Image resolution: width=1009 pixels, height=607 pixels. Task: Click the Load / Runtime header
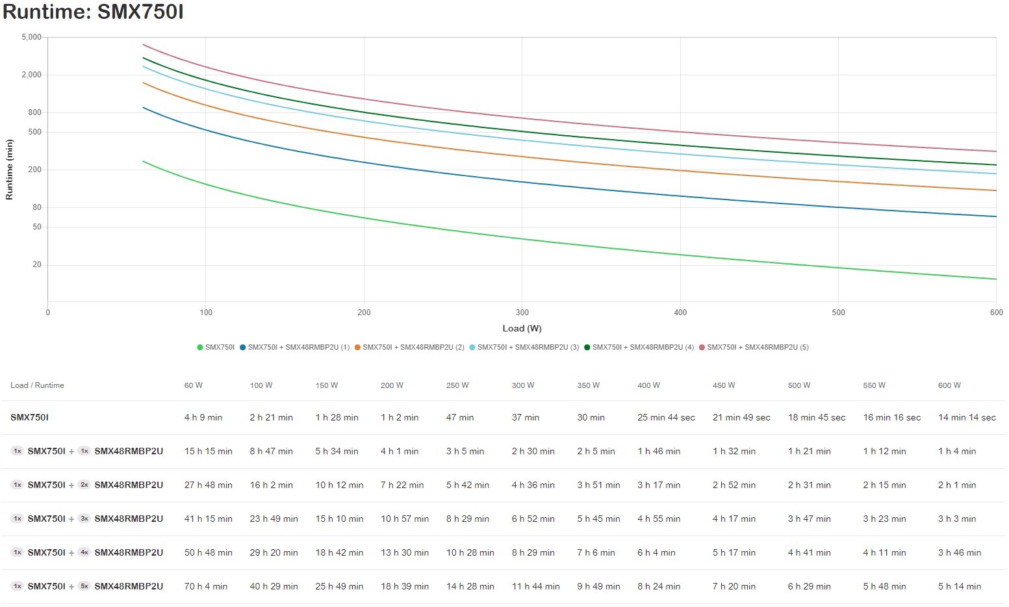tap(37, 385)
